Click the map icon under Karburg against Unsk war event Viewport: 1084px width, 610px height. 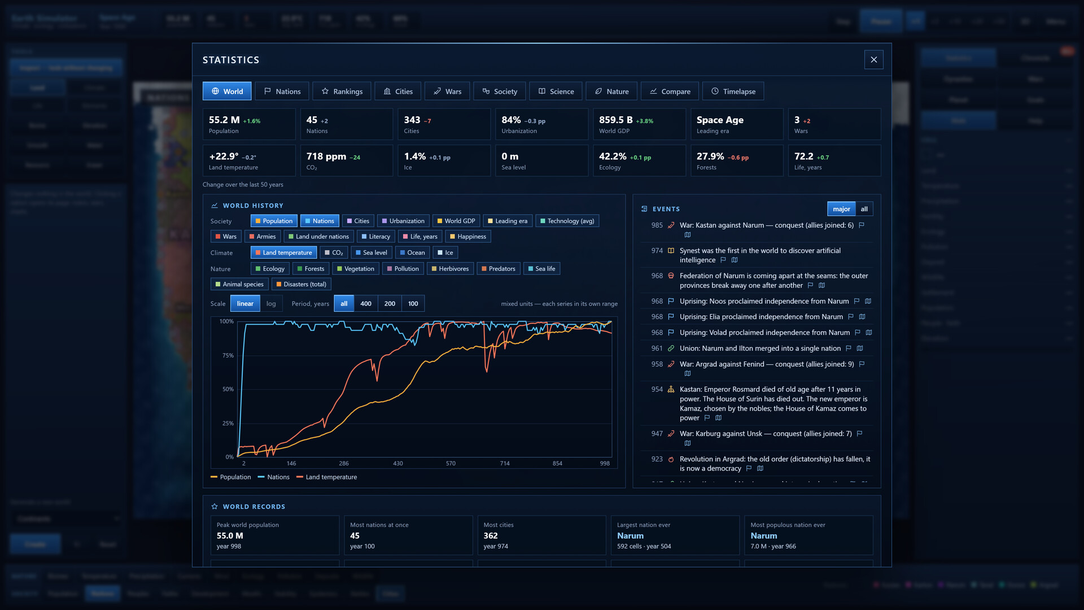click(x=688, y=443)
